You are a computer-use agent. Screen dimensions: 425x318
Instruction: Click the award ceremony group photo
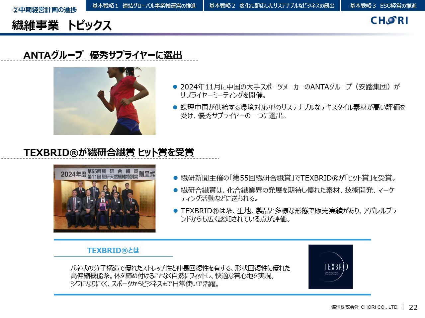104,198
